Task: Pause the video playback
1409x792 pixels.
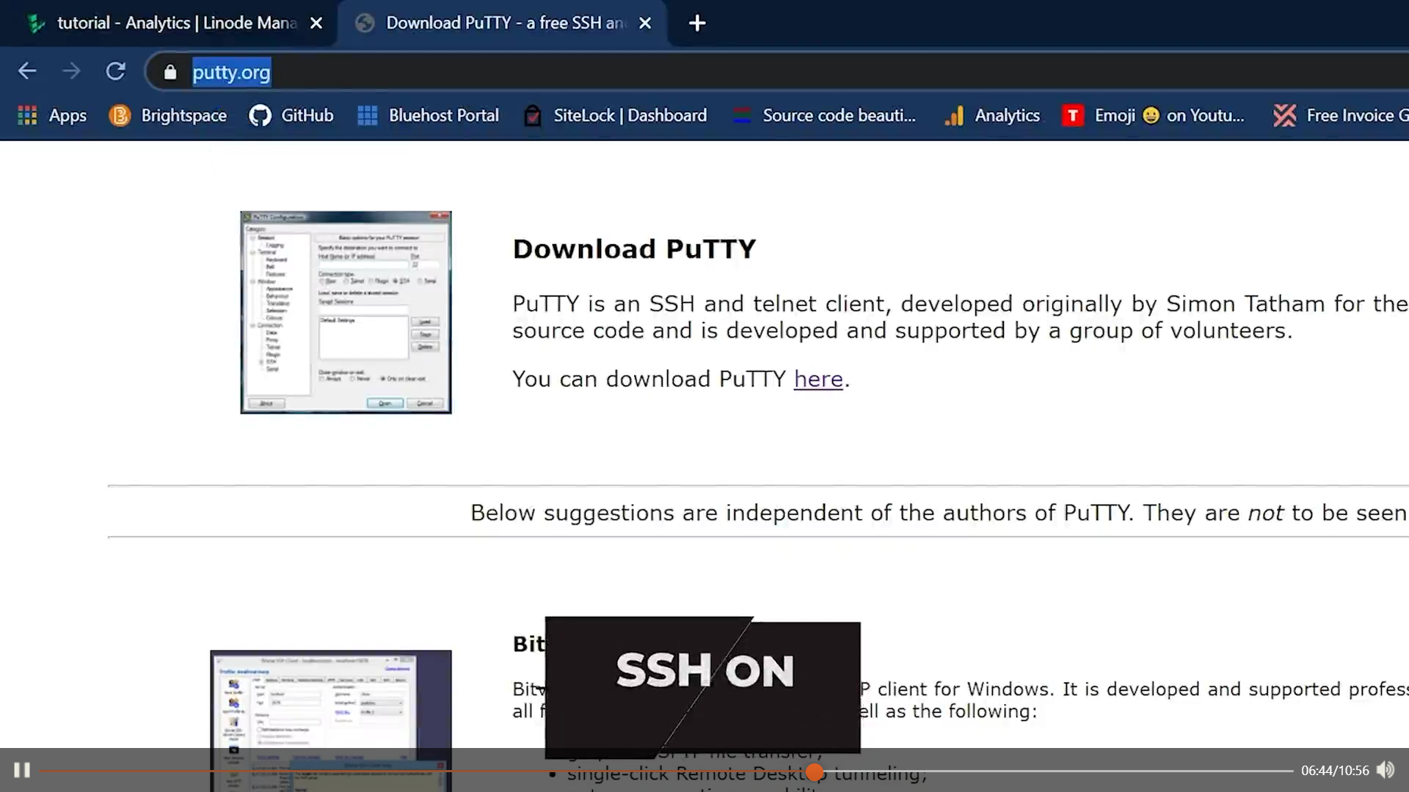Action: click(x=22, y=770)
